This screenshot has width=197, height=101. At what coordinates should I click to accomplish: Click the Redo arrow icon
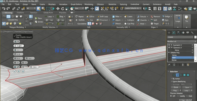pos(8,9)
